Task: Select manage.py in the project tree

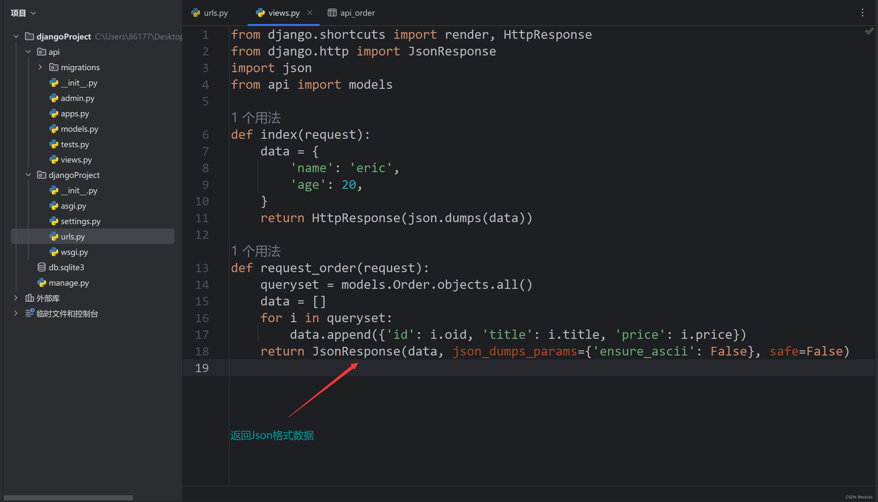Action: pyautogui.click(x=69, y=283)
